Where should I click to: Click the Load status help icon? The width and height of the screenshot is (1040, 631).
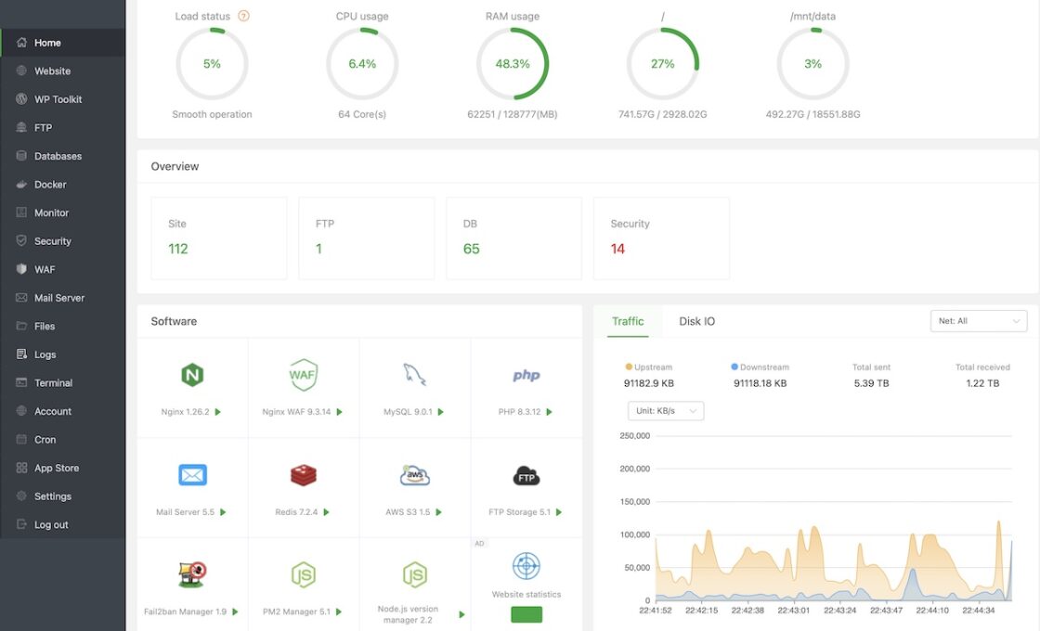244,17
